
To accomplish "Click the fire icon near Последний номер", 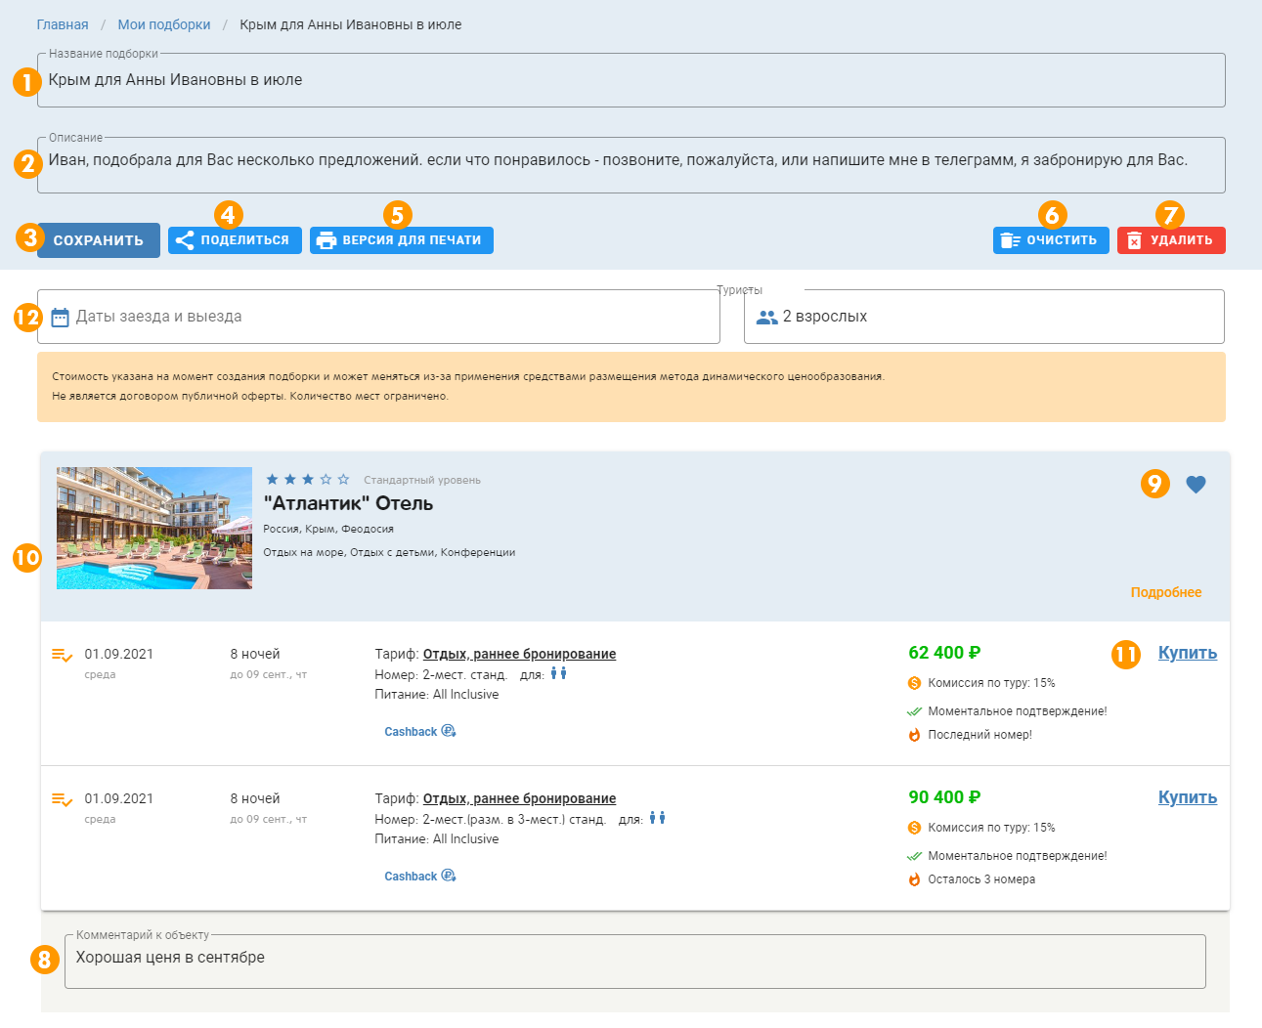I will coord(915,735).
